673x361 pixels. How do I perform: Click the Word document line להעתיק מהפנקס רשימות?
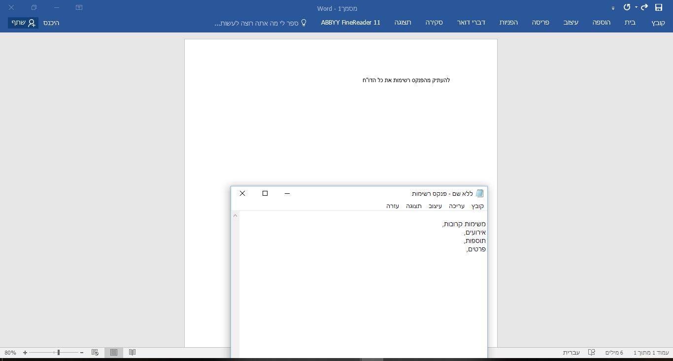coord(406,80)
